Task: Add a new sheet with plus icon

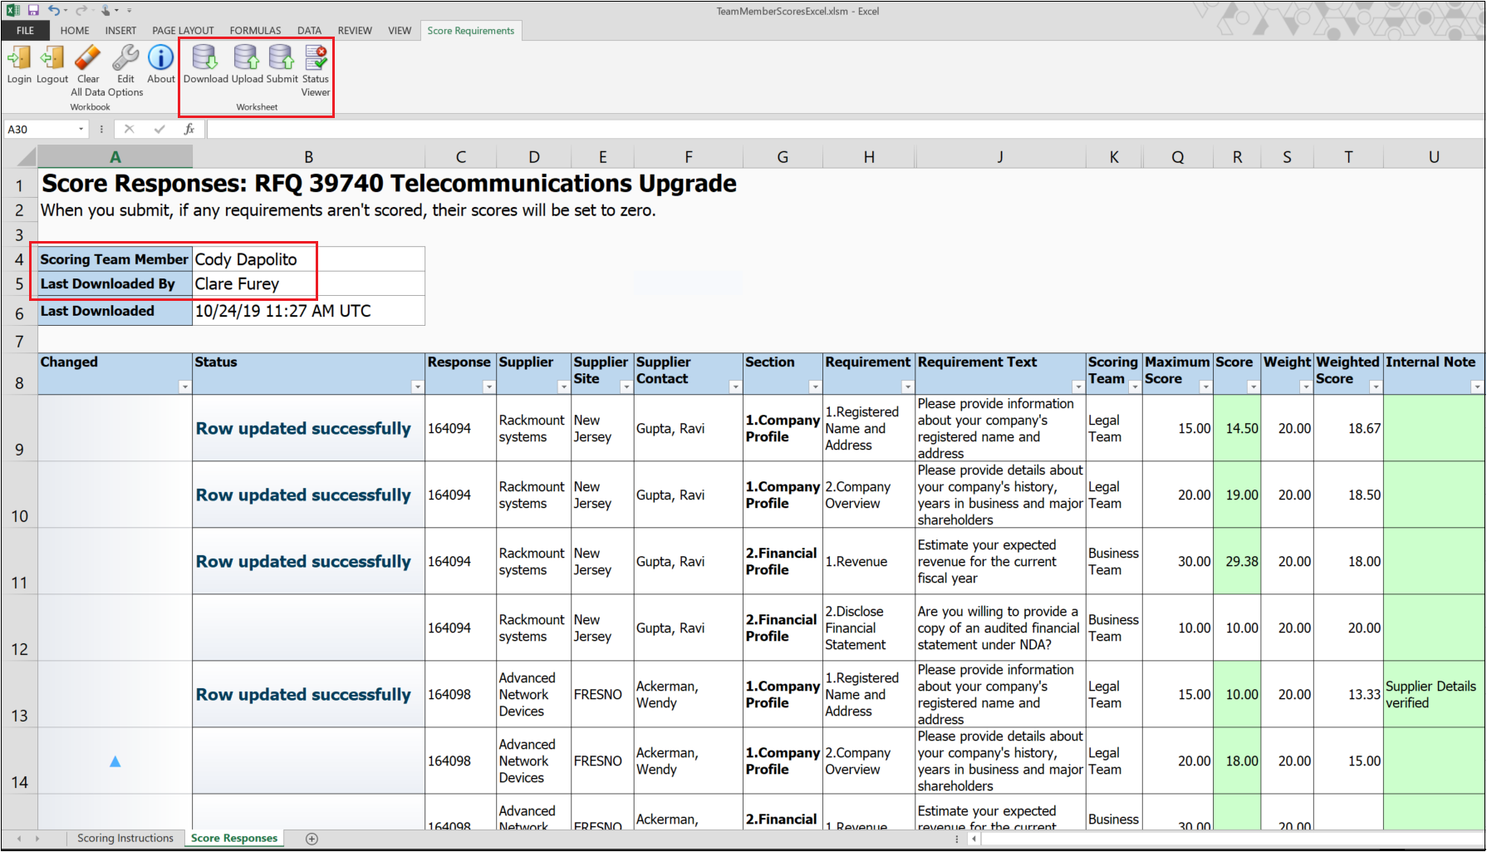Action: tap(312, 839)
